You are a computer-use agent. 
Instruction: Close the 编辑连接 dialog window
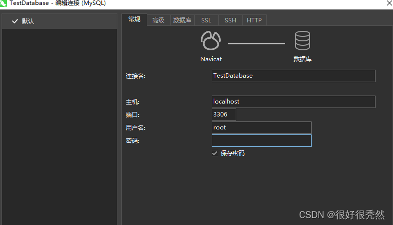coord(389,3)
